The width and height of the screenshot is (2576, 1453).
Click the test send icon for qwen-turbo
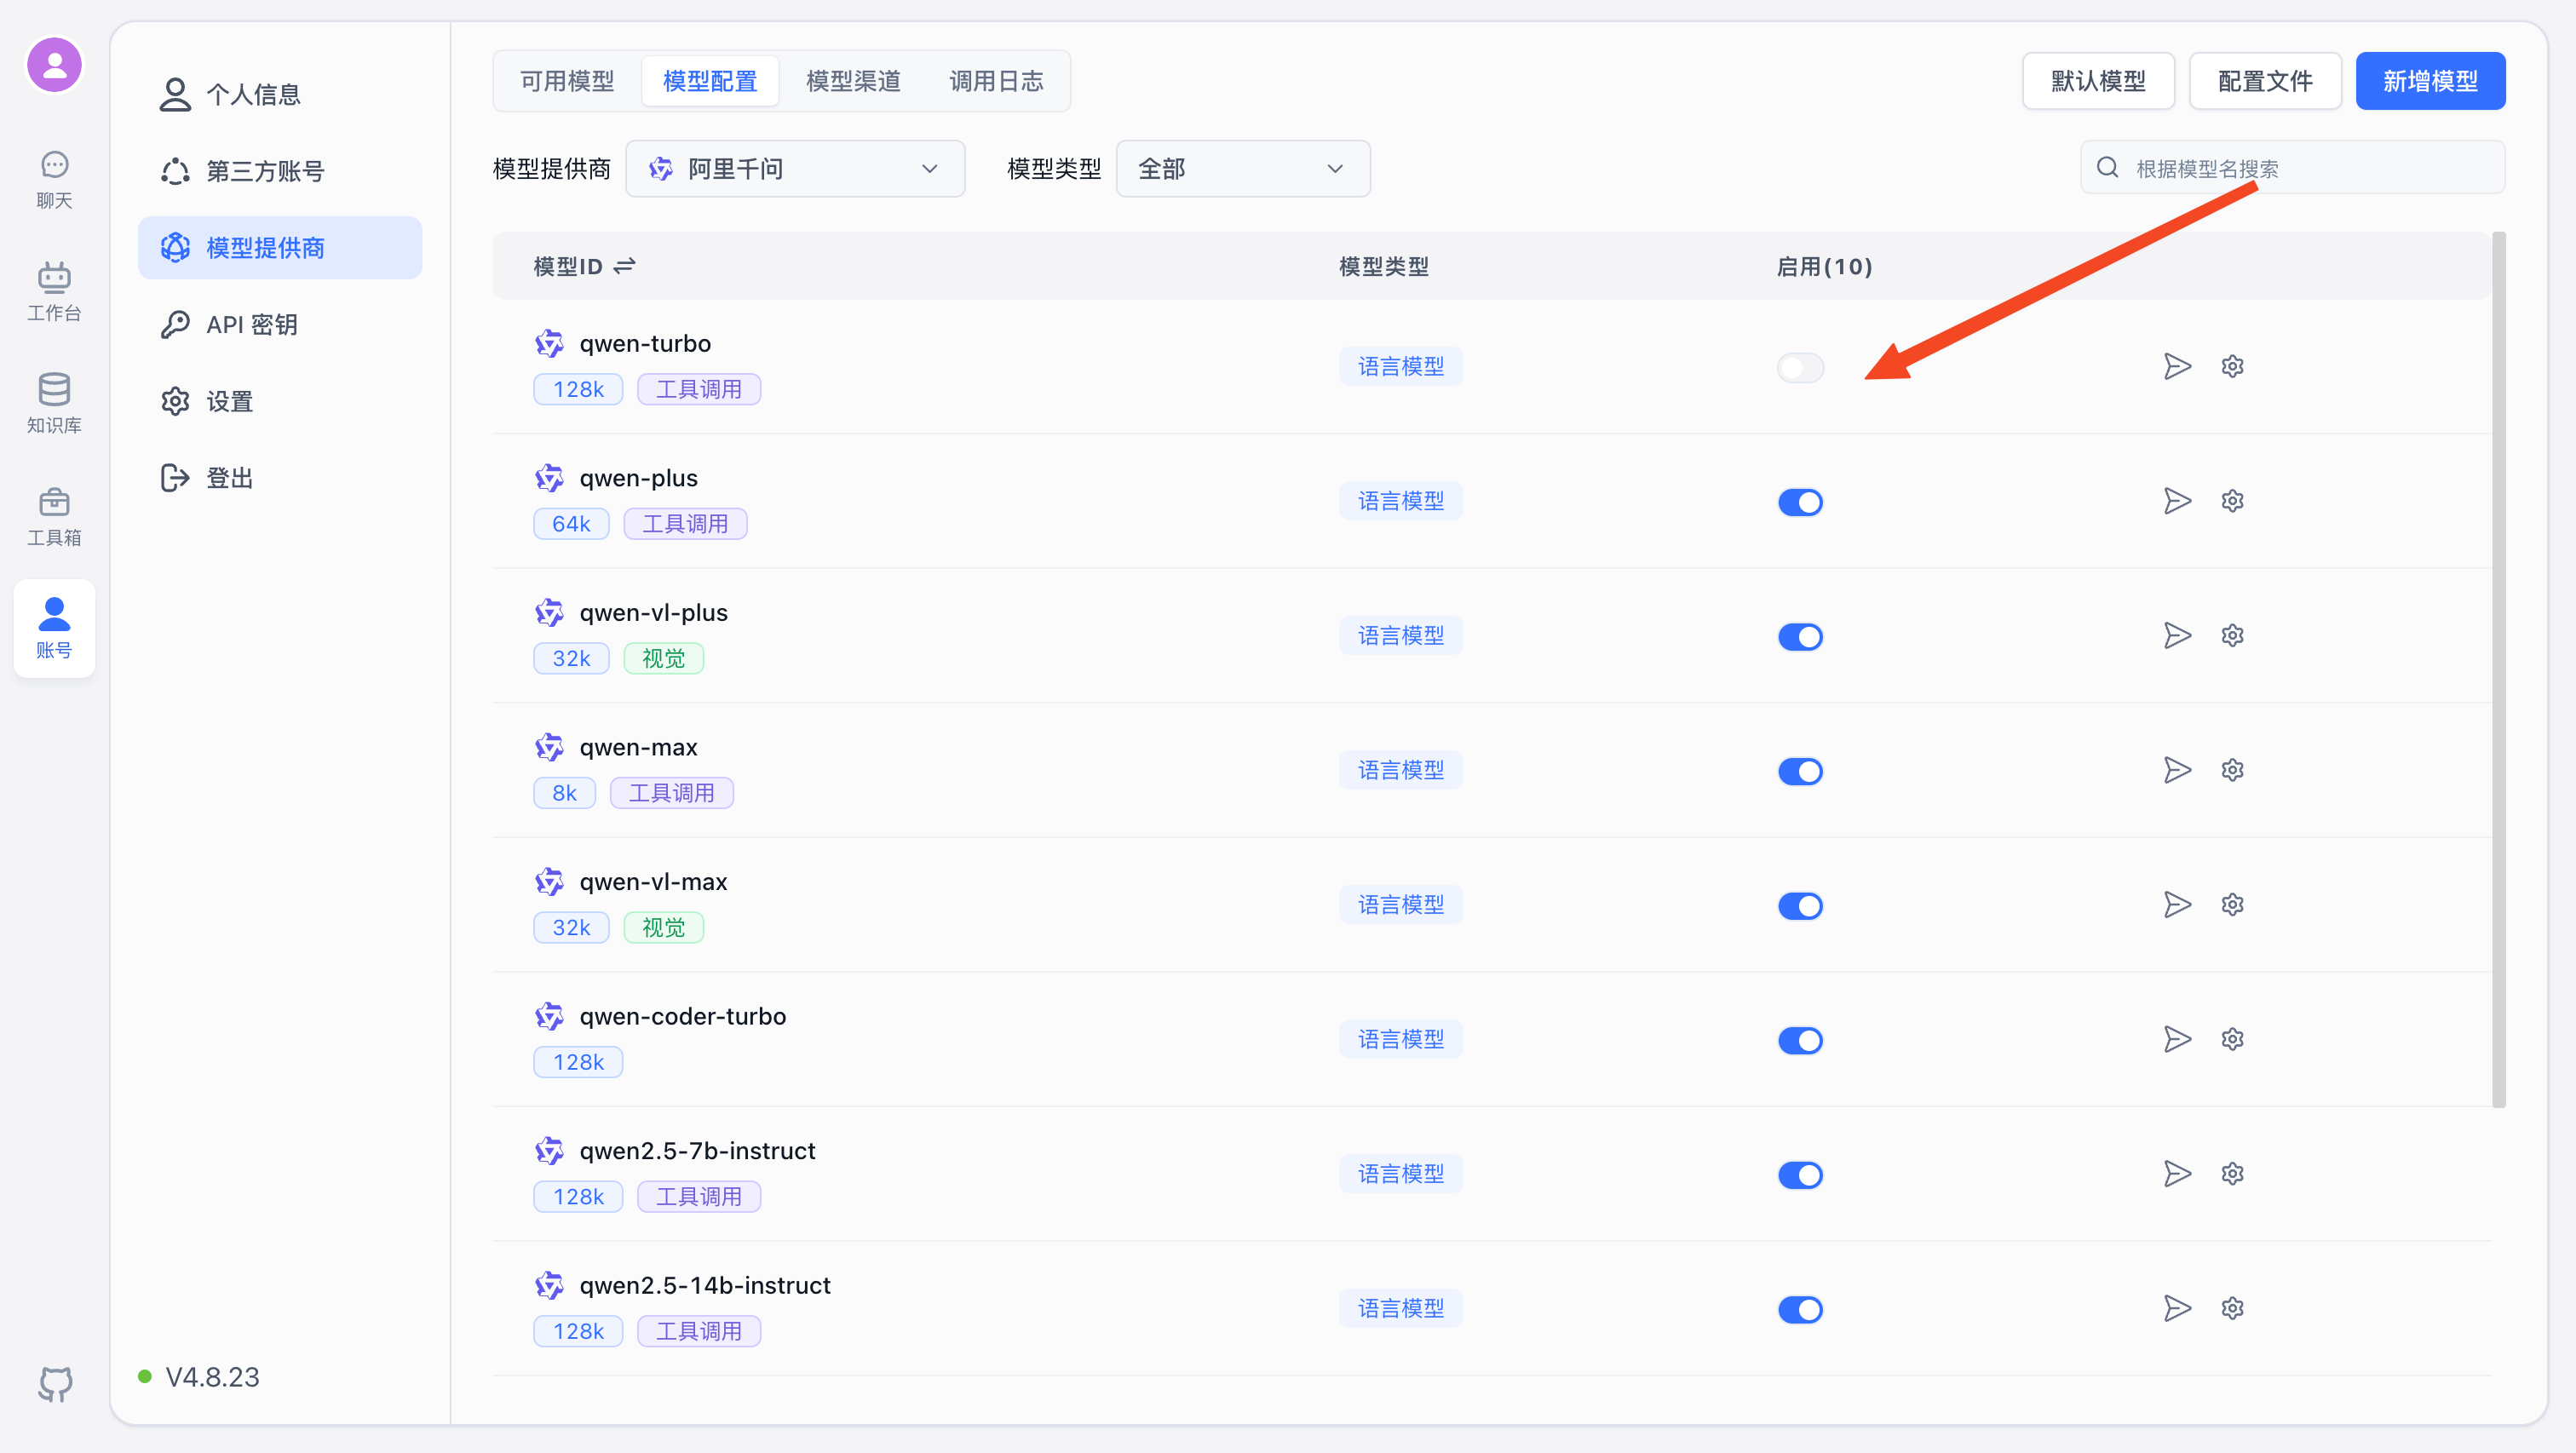point(2177,367)
